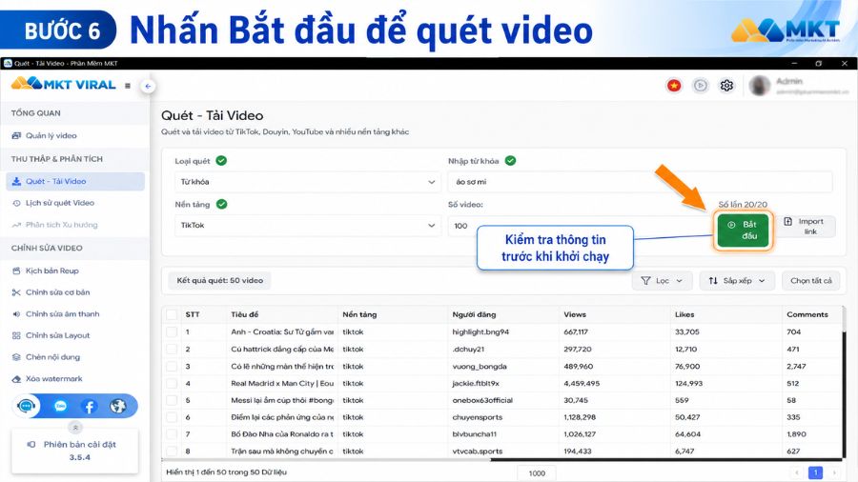Image resolution: width=858 pixels, height=482 pixels.
Task: Go to page 1 in pagination
Action: click(x=815, y=472)
